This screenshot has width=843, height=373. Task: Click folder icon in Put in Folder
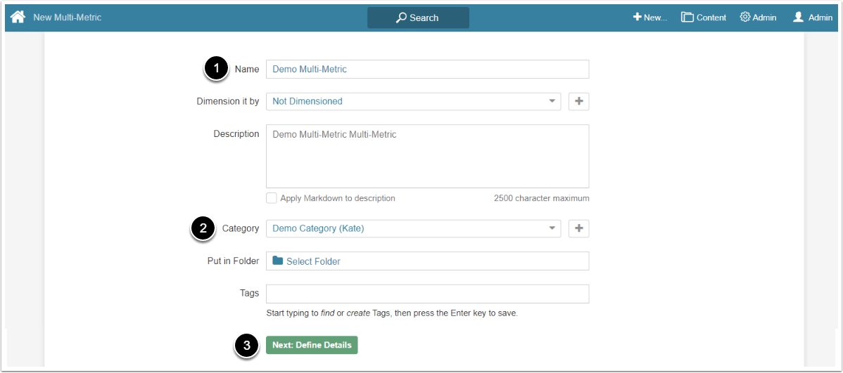(278, 261)
